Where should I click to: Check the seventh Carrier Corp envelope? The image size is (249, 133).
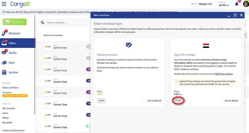(x=40, y=115)
